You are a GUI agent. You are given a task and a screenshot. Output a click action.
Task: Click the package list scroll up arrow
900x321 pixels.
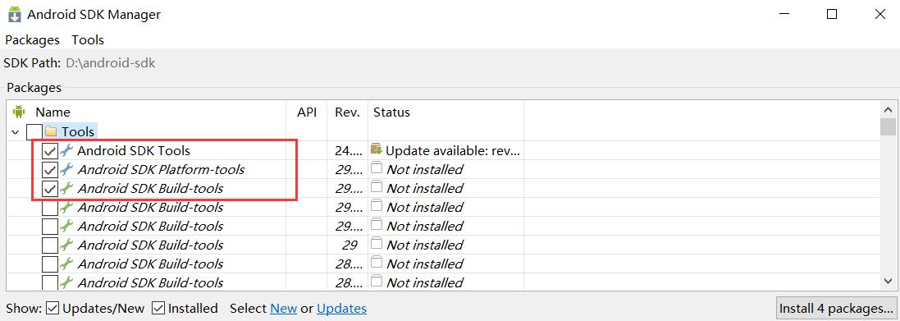888,110
